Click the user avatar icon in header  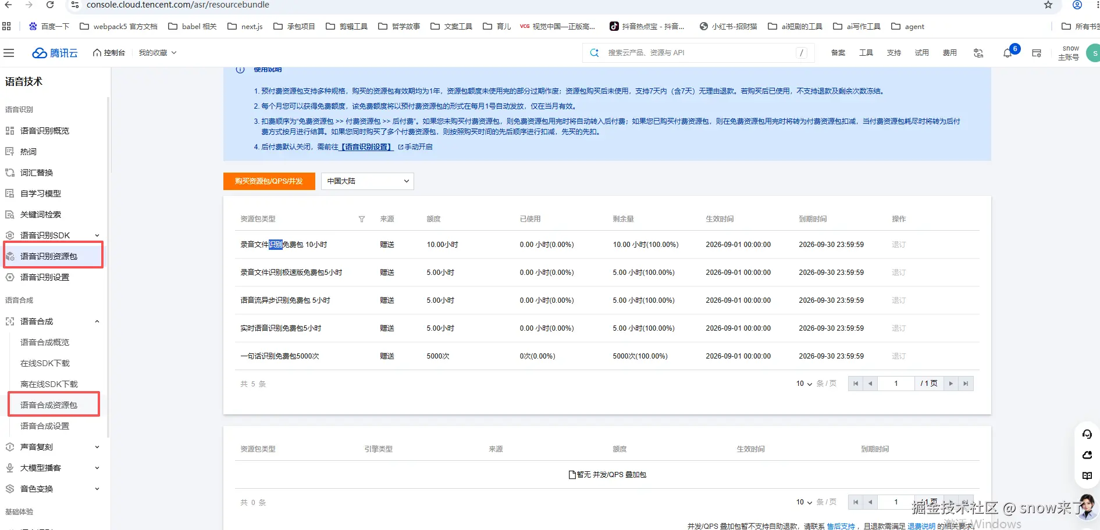(x=1094, y=53)
